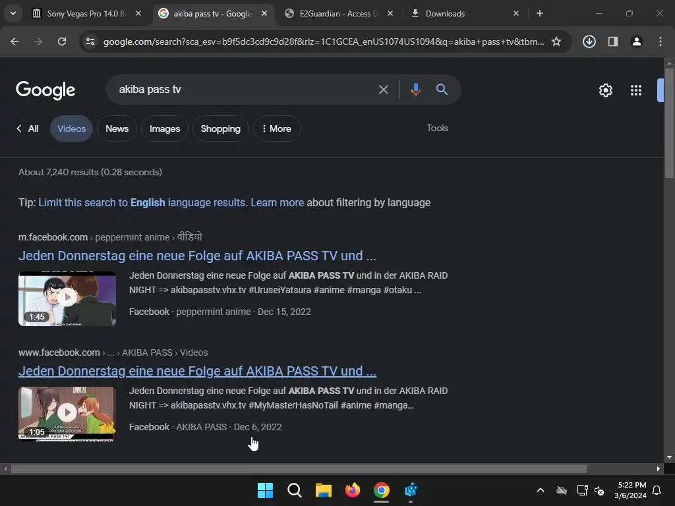Image resolution: width=675 pixels, height=506 pixels.
Task: Expand the More filters dropdown
Action: click(277, 128)
